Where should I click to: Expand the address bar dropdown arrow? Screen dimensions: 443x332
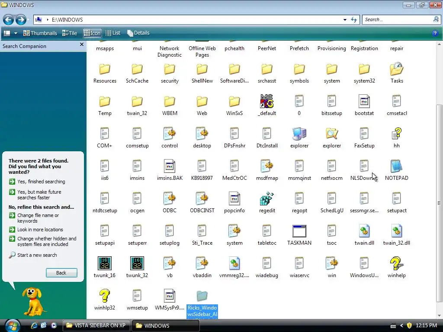pyautogui.click(x=345, y=20)
